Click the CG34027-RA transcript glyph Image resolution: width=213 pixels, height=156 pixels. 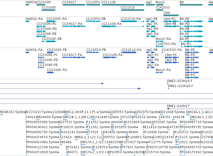click(74, 26)
